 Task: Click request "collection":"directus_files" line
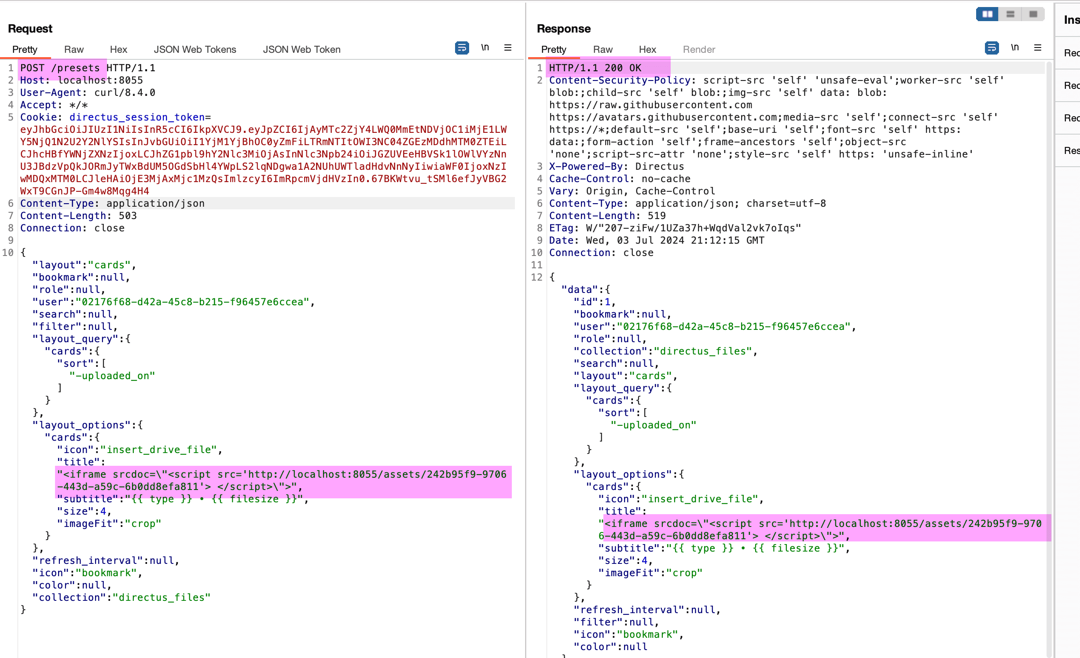[x=121, y=597]
